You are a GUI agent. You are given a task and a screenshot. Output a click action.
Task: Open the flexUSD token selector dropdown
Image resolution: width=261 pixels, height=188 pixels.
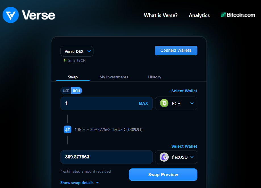click(x=176, y=157)
